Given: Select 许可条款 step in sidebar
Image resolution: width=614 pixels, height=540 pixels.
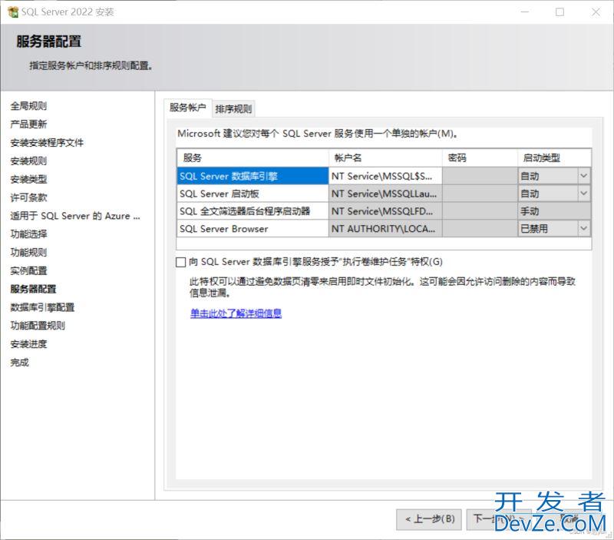Looking at the screenshot, I should coord(28,197).
